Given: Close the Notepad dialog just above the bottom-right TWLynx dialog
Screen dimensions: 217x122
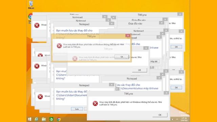Looking at the screenshot, I should point(159,78).
